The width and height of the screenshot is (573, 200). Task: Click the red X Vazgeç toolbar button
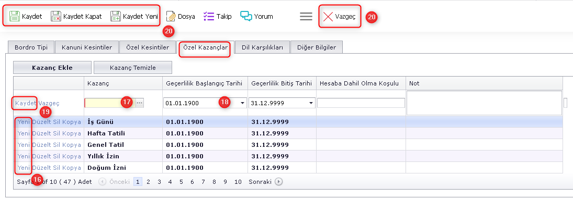340,16
